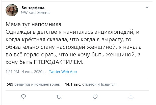Like the tweet with the heart icon
The height and width of the screenshot is (105, 156).
pos(95,96)
